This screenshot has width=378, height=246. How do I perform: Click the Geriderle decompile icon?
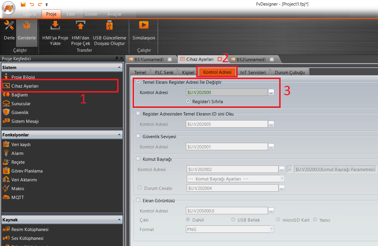[x=27, y=25]
